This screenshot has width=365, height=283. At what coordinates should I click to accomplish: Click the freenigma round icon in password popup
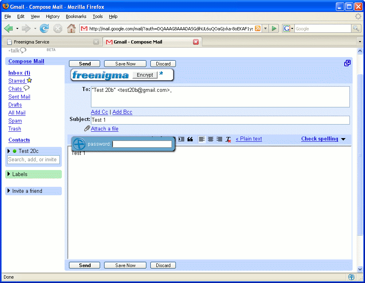coord(79,144)
